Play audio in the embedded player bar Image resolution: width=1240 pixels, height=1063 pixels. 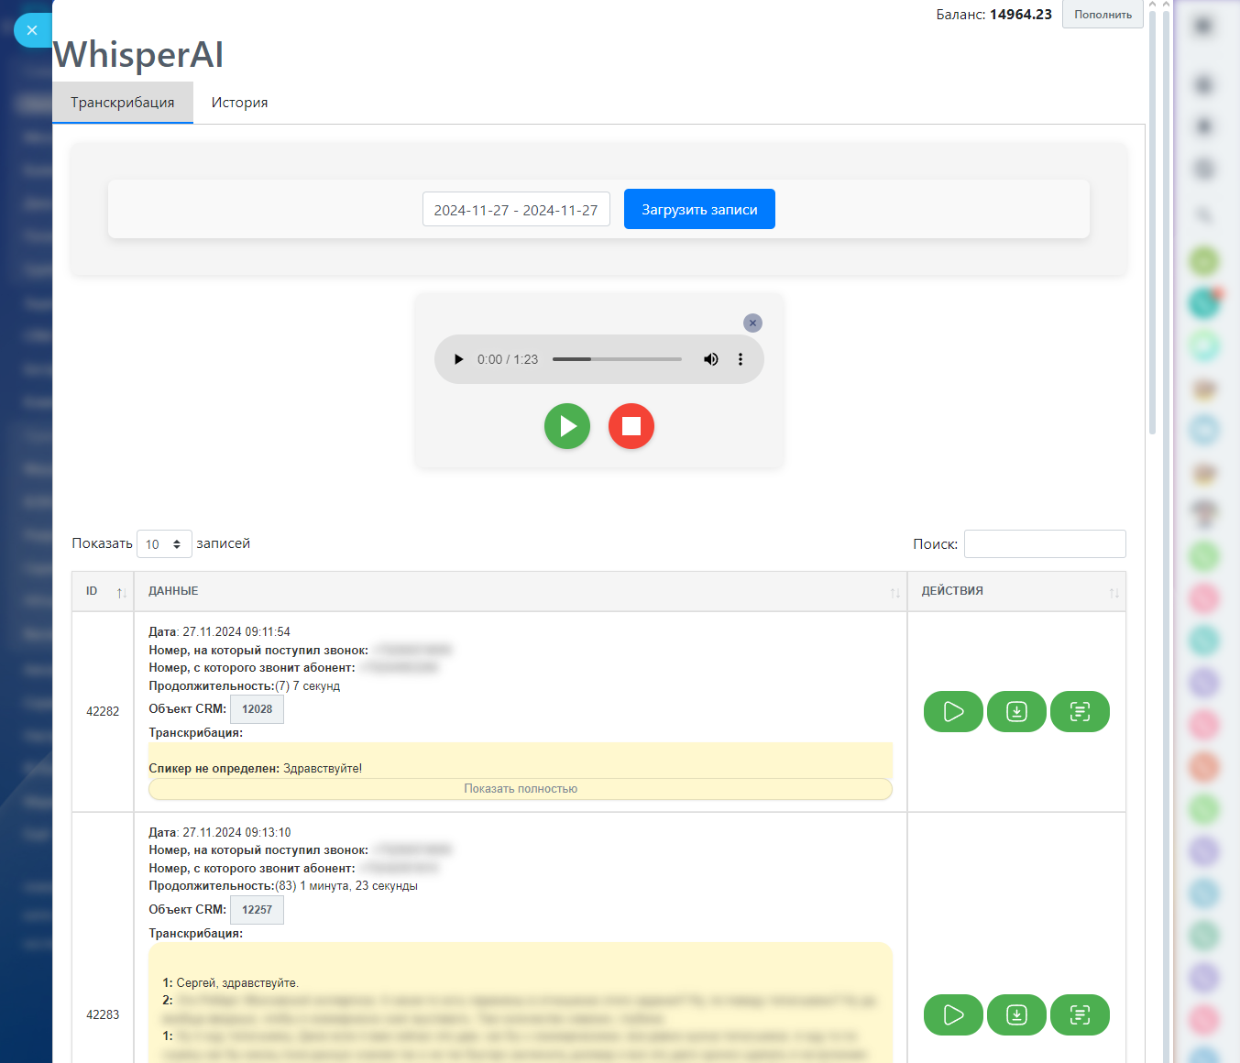[459, 359]
